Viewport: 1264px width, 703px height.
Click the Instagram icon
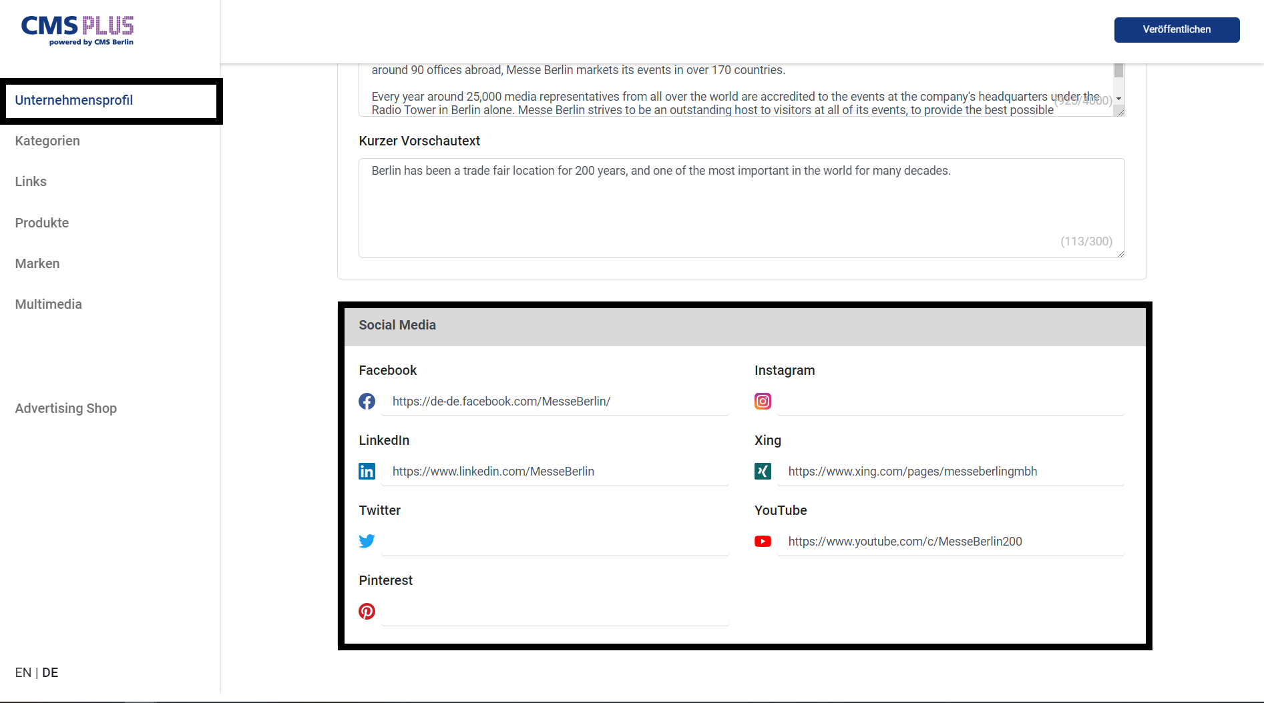763,402
